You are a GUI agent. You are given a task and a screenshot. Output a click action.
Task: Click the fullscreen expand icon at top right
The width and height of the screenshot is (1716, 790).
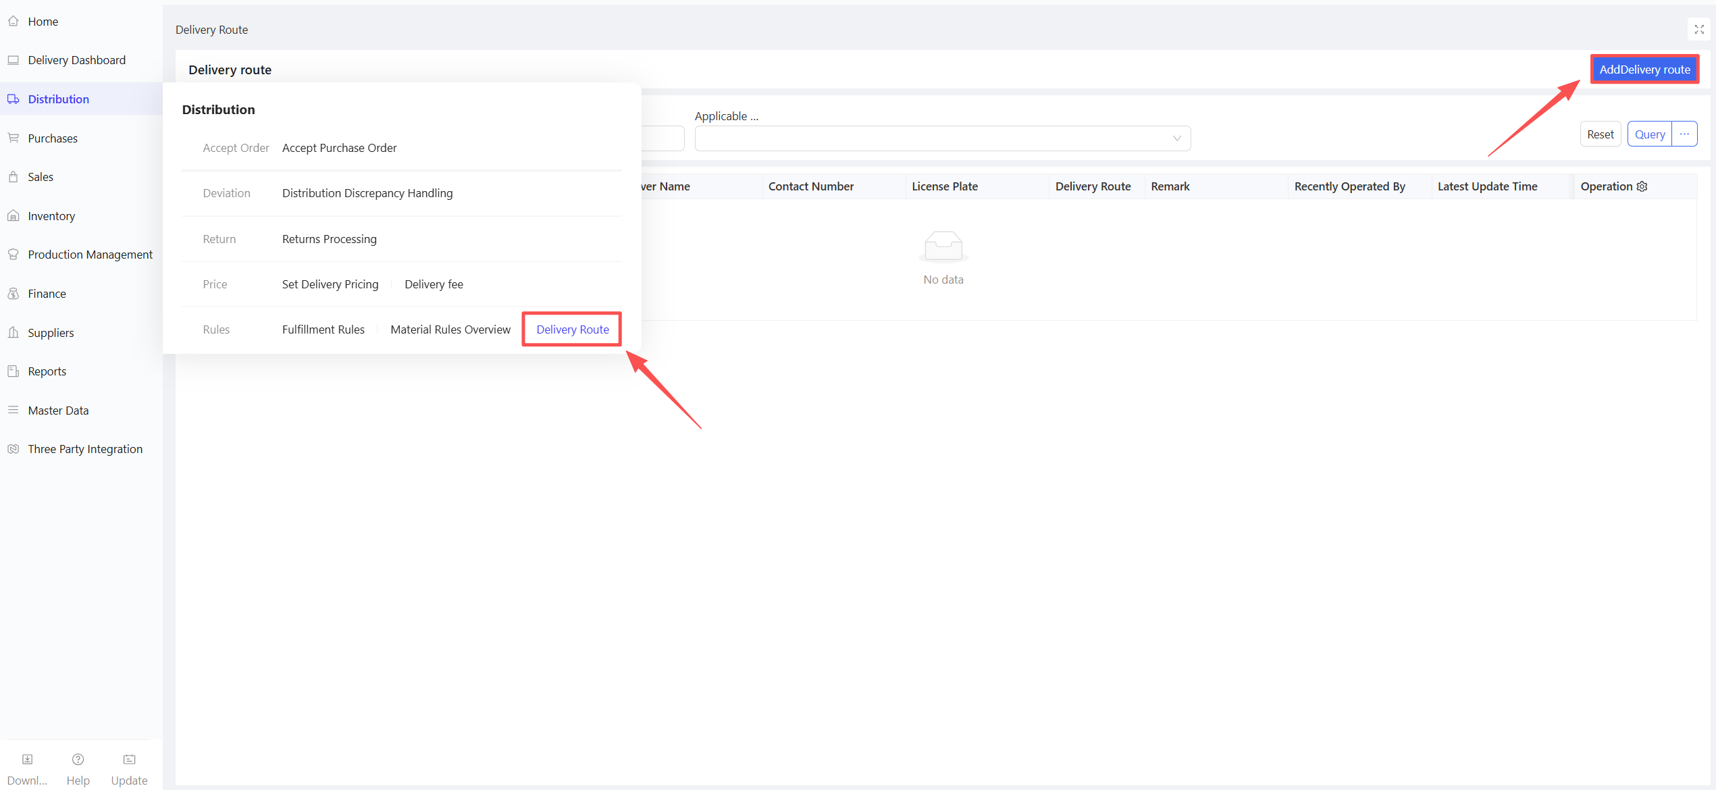1699,29
